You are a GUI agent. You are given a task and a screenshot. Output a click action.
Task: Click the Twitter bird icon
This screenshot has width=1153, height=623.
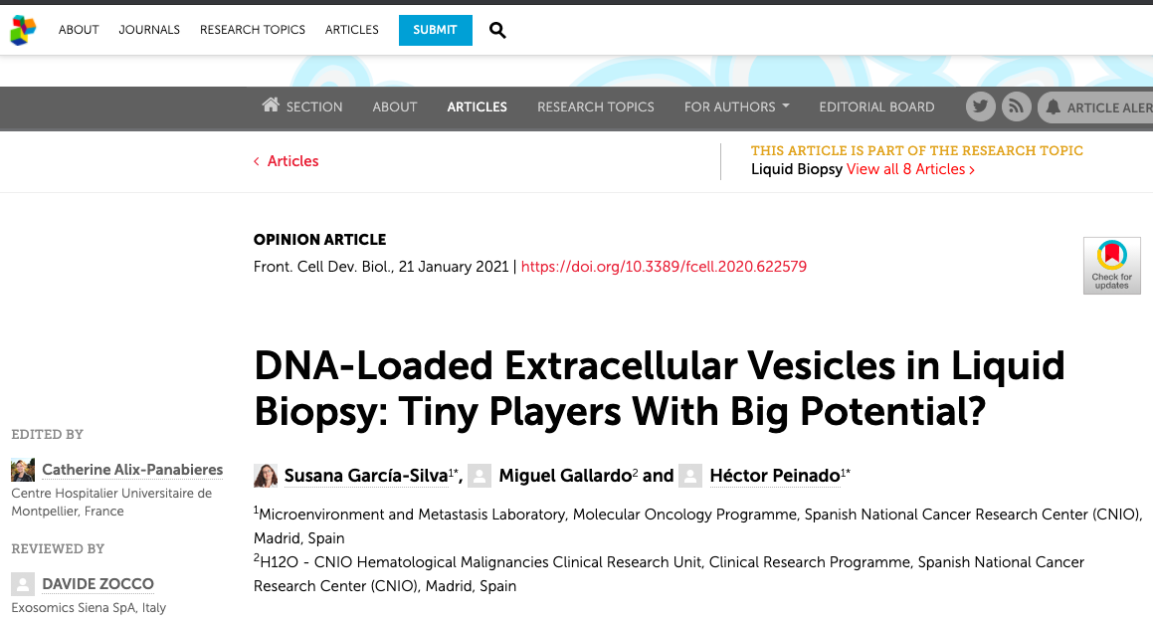pyautogui.click(x=980, y=107)
